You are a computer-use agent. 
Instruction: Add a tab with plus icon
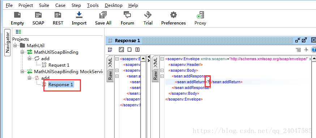point(306,50)
